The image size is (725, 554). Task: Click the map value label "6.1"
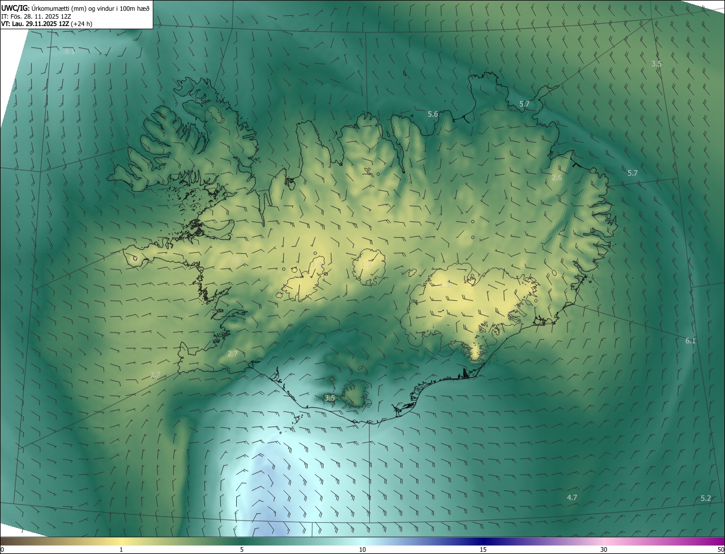690,341
